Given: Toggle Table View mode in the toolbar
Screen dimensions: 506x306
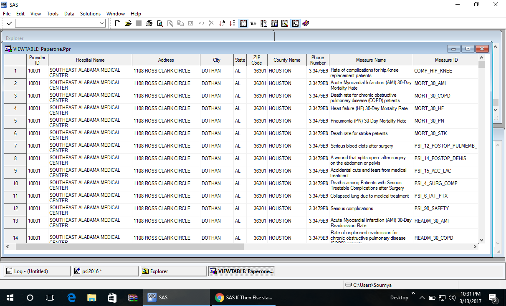Looking at the screenshot, I should [243, 23].
